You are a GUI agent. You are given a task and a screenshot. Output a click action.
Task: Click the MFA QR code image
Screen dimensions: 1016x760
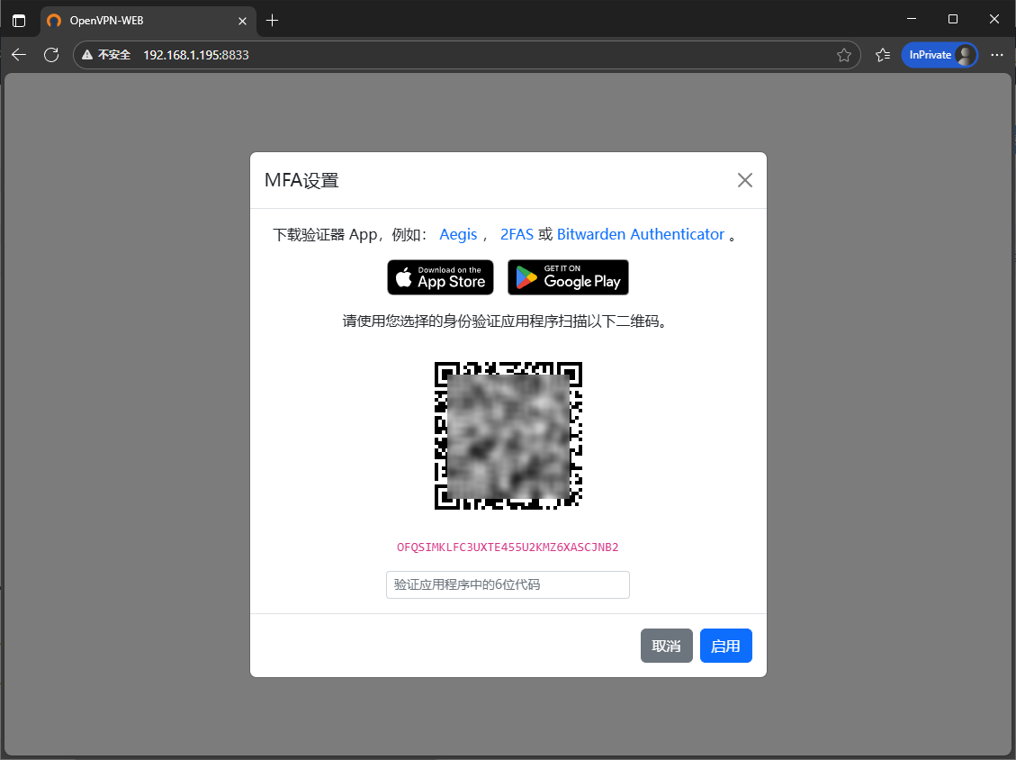tap(508, 436)
